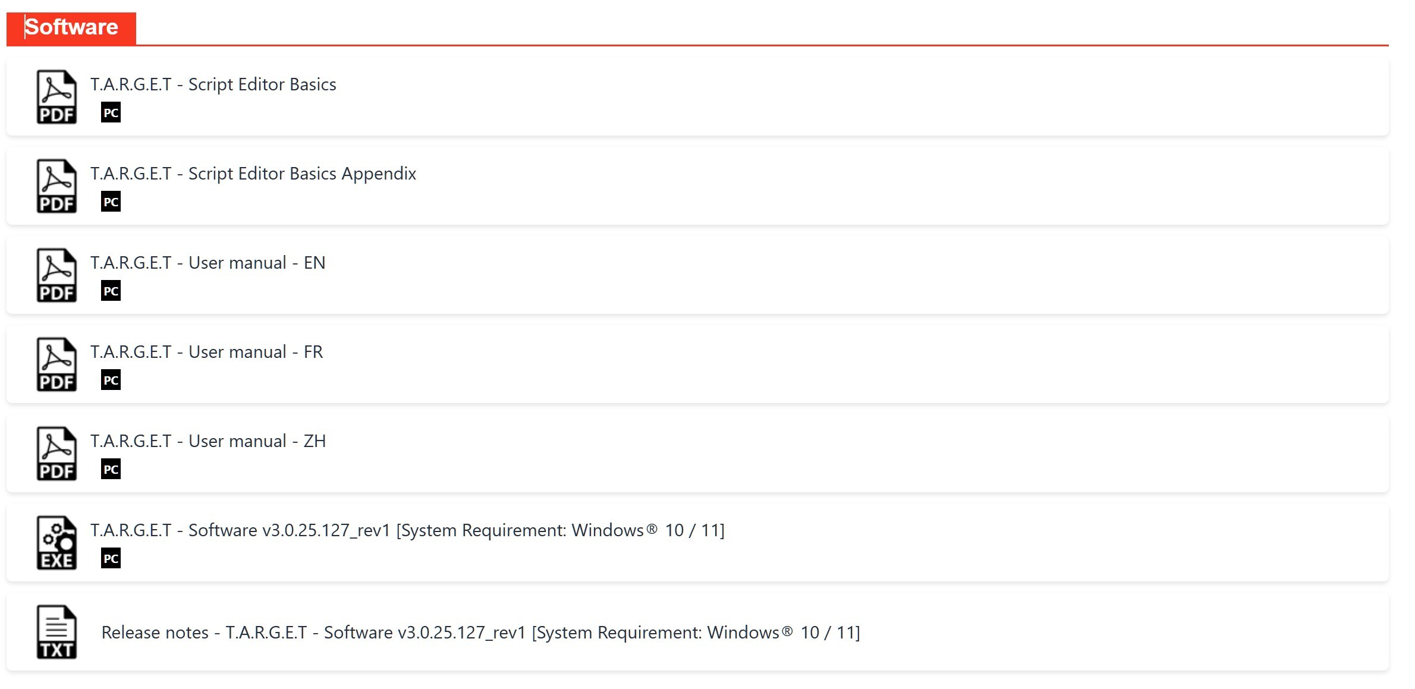1415x689 pixels.
Task: Click PC badge under User manual ZH
Action: [x=111, y=470]
